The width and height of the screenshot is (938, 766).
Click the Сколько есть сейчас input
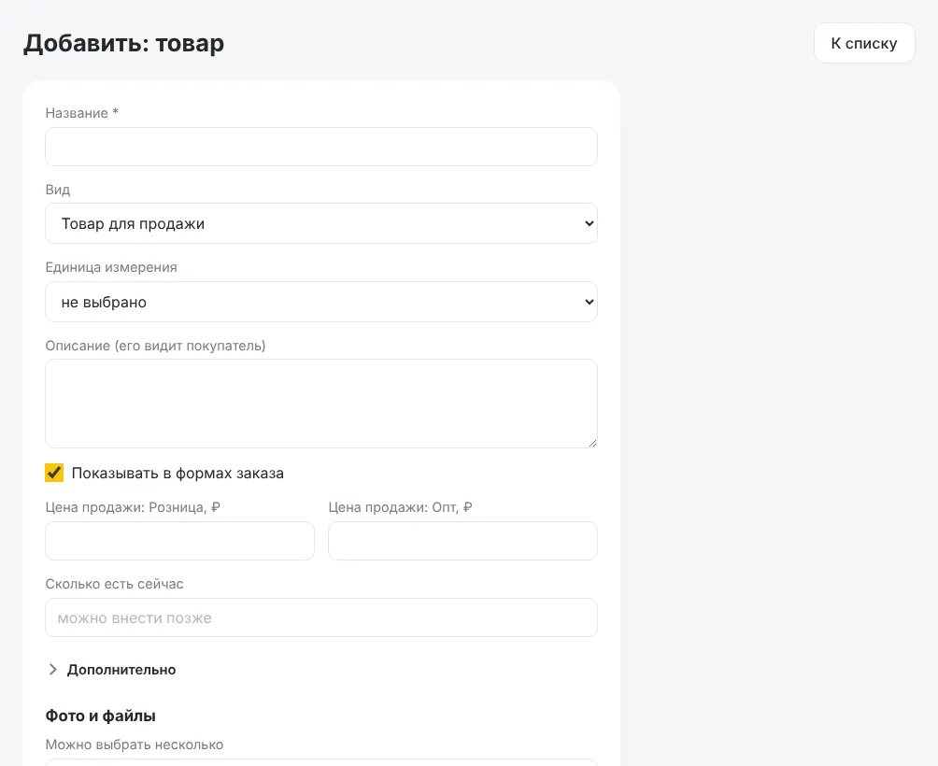[321, 617]
